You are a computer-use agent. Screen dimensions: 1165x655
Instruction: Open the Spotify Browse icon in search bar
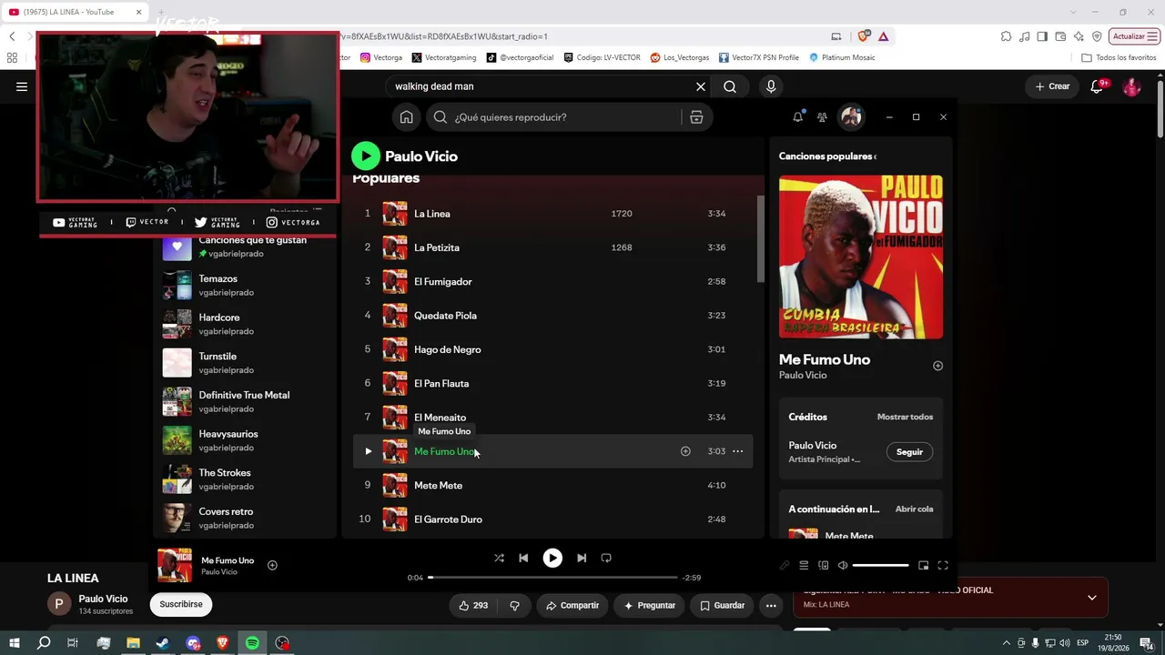point(696,116)
